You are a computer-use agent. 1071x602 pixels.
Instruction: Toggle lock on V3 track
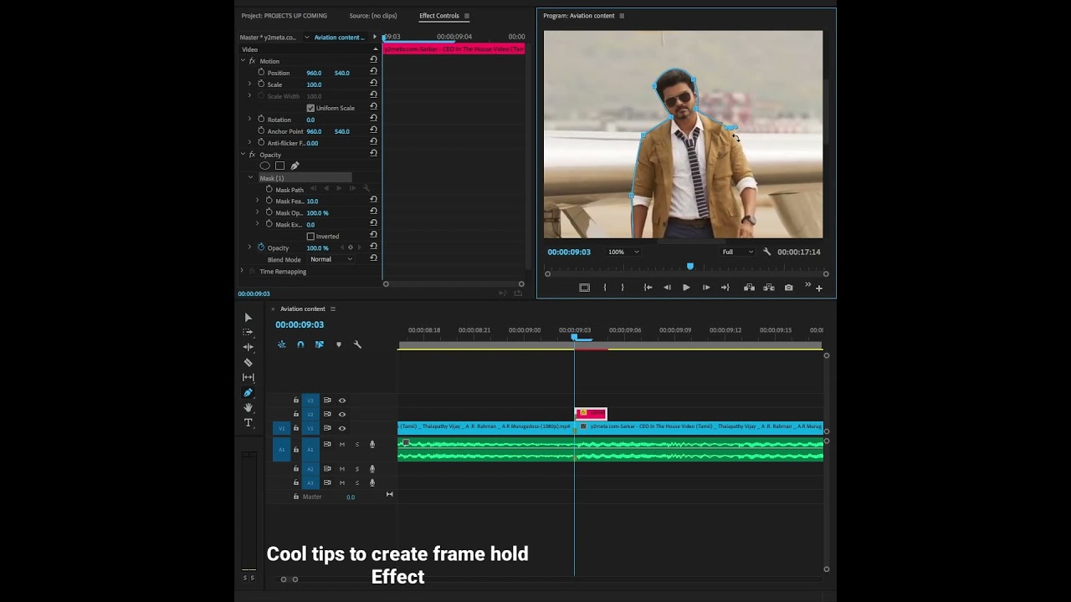tap(296, 400)
